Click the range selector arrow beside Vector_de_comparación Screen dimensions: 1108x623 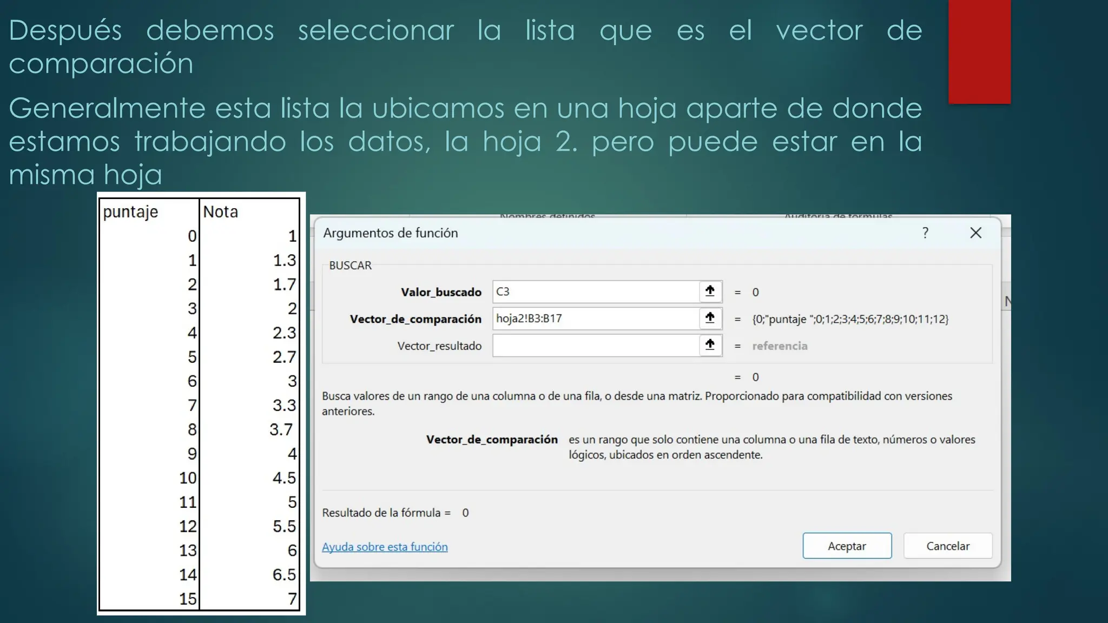tap(710, 319)
